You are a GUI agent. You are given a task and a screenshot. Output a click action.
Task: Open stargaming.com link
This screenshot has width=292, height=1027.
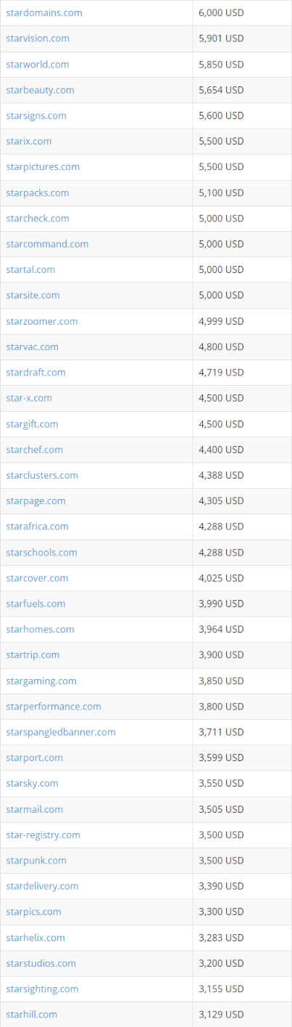tap(41, 681)
